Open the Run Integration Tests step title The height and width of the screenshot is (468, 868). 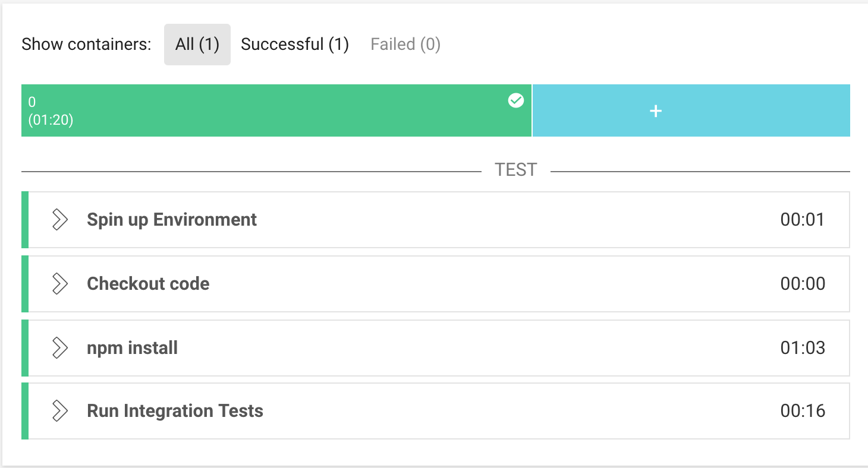point(175,411)
